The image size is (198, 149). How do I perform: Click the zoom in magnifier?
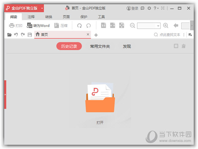point(166,25)
